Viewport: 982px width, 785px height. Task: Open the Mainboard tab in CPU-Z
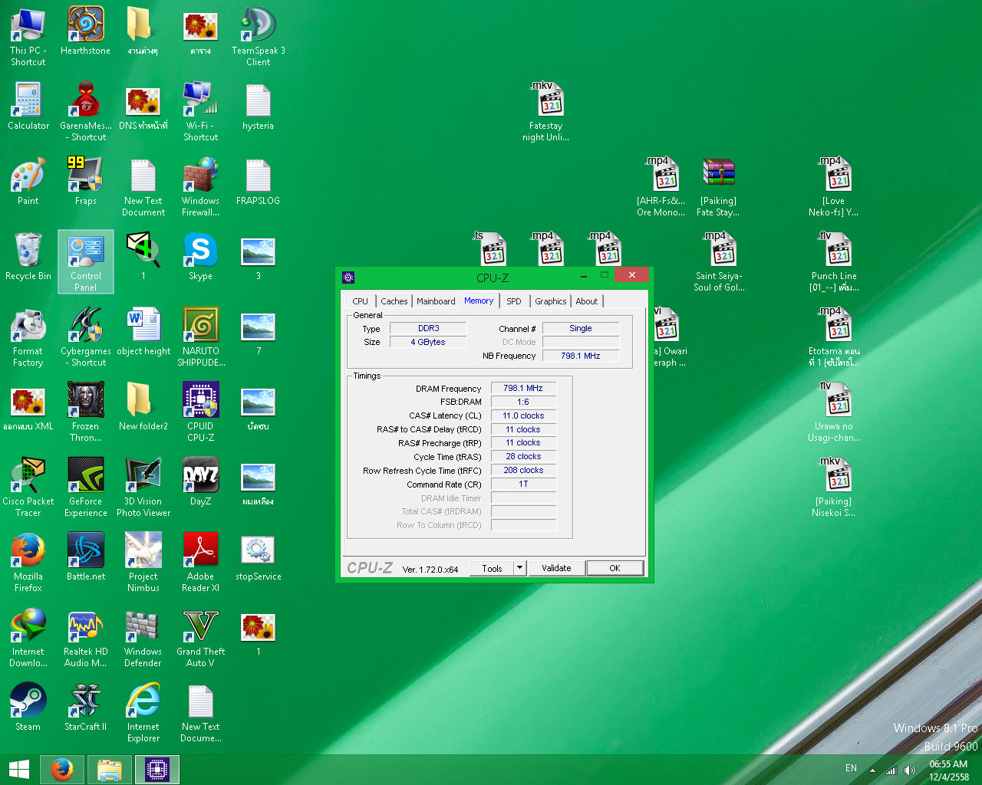click(436, 301)
